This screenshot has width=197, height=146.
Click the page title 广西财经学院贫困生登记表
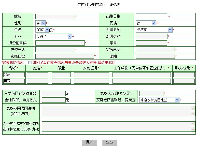pos(99,5)
